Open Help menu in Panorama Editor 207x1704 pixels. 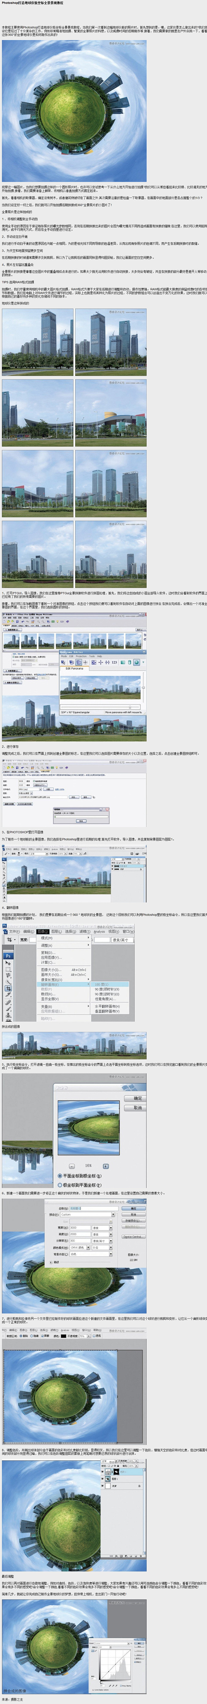click(99, 657)
